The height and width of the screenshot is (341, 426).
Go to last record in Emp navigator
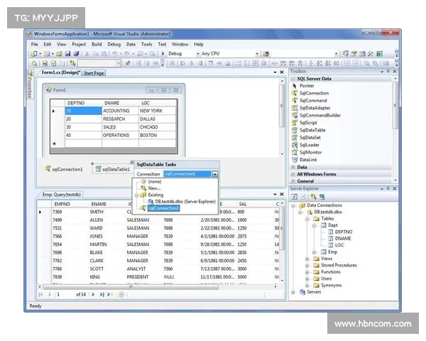pos(102,294)
